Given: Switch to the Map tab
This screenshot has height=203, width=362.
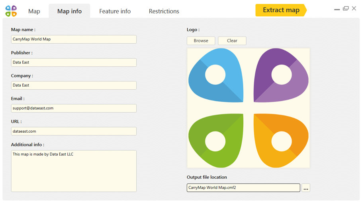Looking at the screenshot, I should click(34, 11).
